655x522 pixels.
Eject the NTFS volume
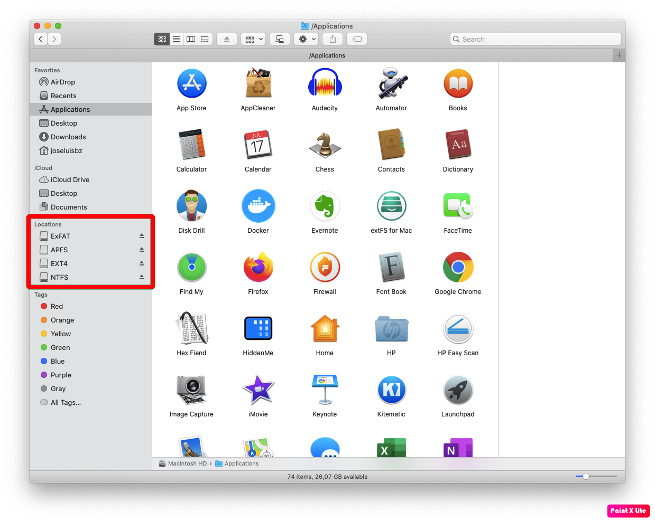tap(142, 277)
